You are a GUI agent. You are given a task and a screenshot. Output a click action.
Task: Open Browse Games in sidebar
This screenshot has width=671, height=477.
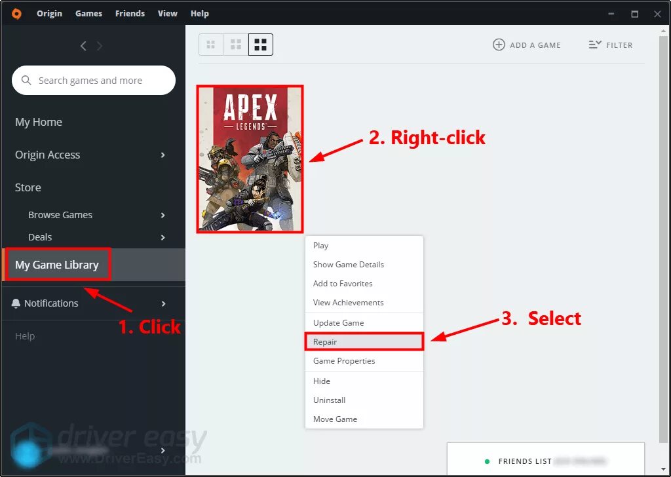[60, 215]
